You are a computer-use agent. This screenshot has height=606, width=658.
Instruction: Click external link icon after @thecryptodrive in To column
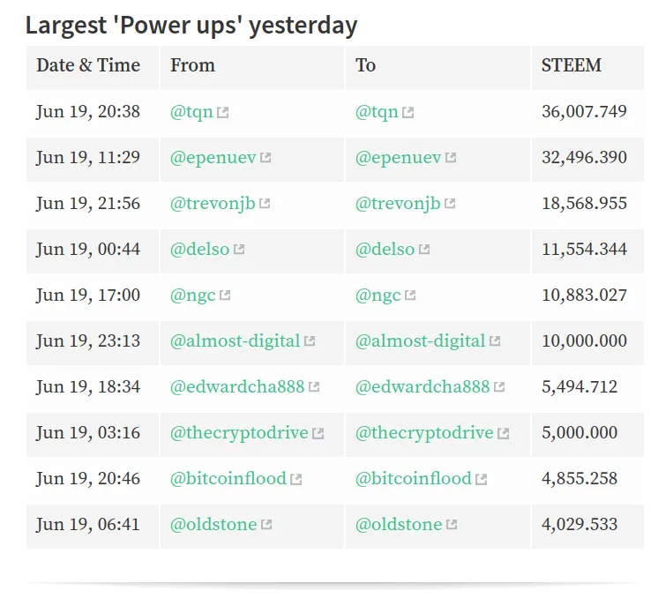[x=503, y=433]
